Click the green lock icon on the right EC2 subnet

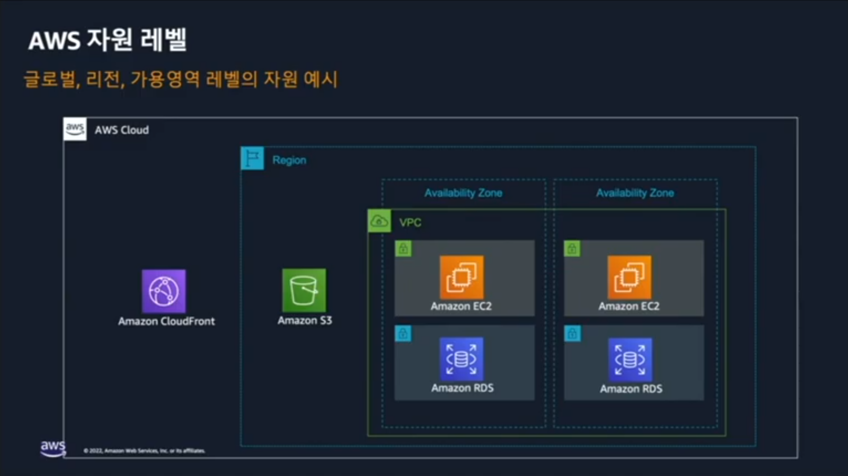click(572, 248)
